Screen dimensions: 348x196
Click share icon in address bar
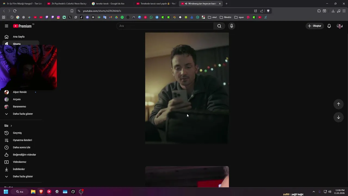[262, 11]
